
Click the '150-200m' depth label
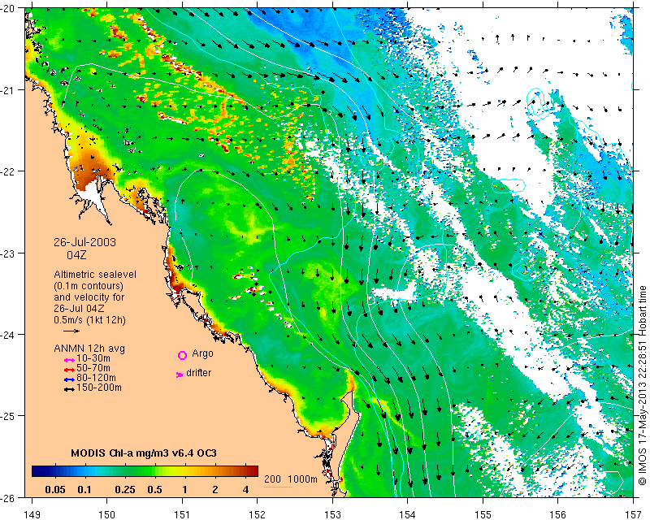coord(98,388)
